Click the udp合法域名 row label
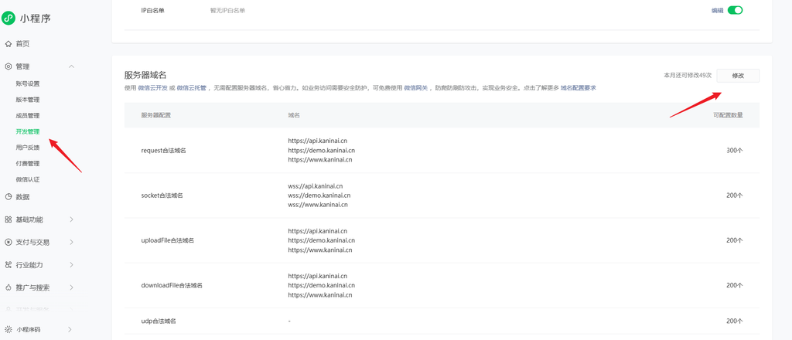Image resolution: width=792 pixels, height=340 pixels. (x=159, y=321)
